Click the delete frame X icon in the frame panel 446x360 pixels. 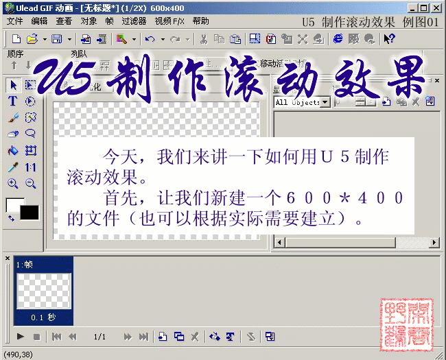[x=195, y=337]
